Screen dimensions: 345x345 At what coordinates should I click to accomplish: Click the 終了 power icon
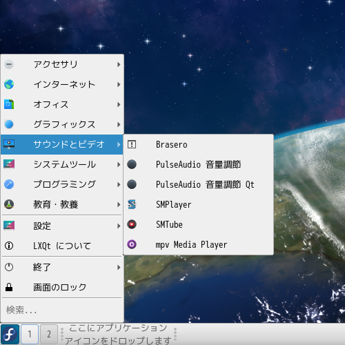click(9, 267)
